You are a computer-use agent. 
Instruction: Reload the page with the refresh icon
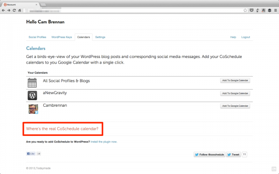point(14,11)
